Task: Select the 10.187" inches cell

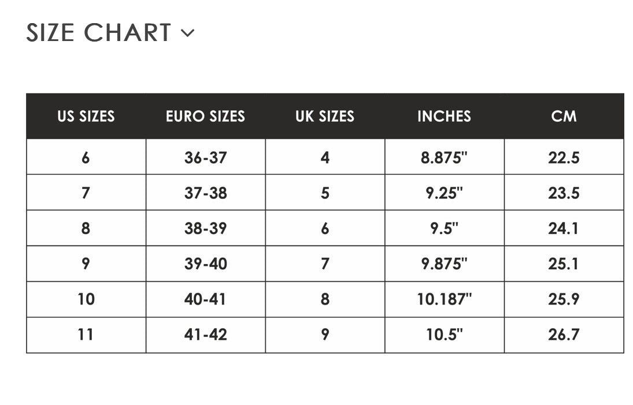Action: pyautogui.click(x=444, y=299)
